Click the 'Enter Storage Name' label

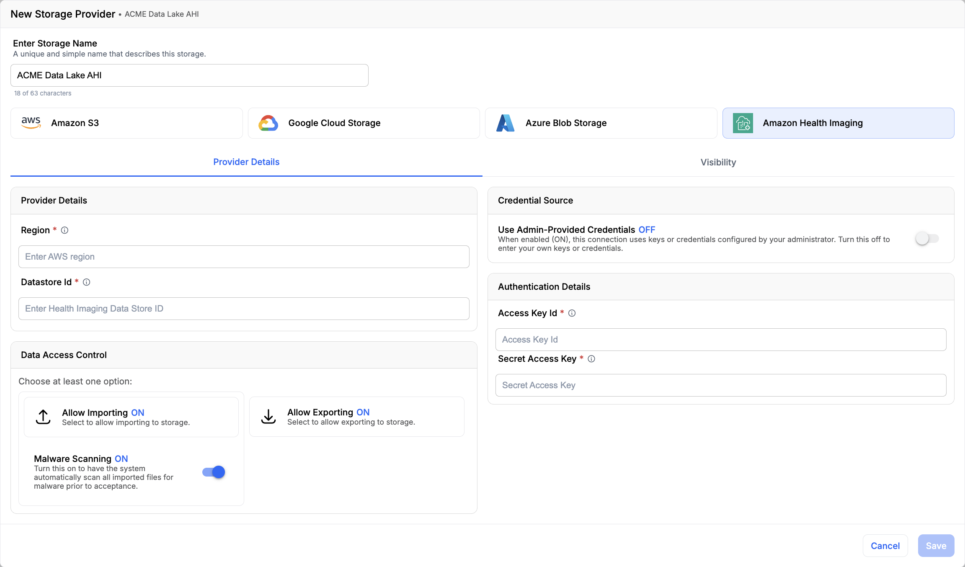(x=55, y=43)
